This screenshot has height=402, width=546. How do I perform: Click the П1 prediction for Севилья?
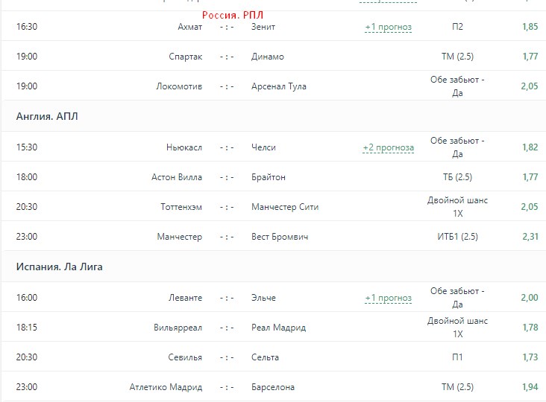coord(457,357)
